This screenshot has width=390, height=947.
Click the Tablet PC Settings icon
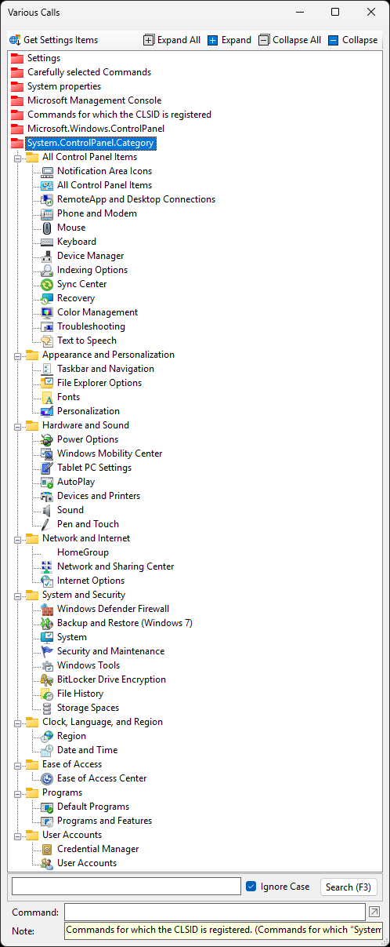point(47,468)
